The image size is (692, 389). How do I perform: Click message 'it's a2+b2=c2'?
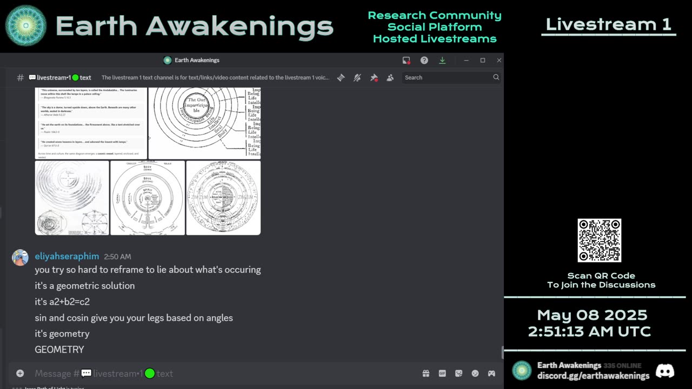pyautogui.click(x=62, y=301)
